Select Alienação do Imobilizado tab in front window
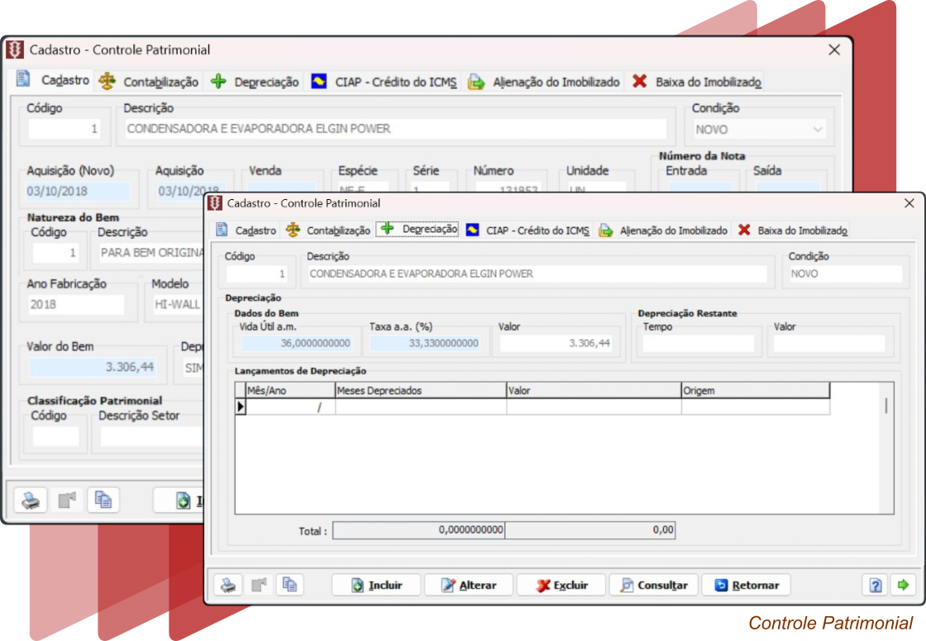 click(x=663, y=230)
